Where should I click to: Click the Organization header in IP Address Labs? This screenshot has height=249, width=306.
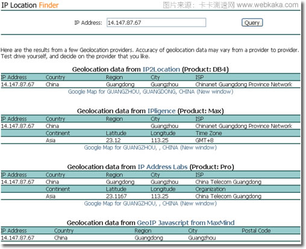click(x=210, y=189)
